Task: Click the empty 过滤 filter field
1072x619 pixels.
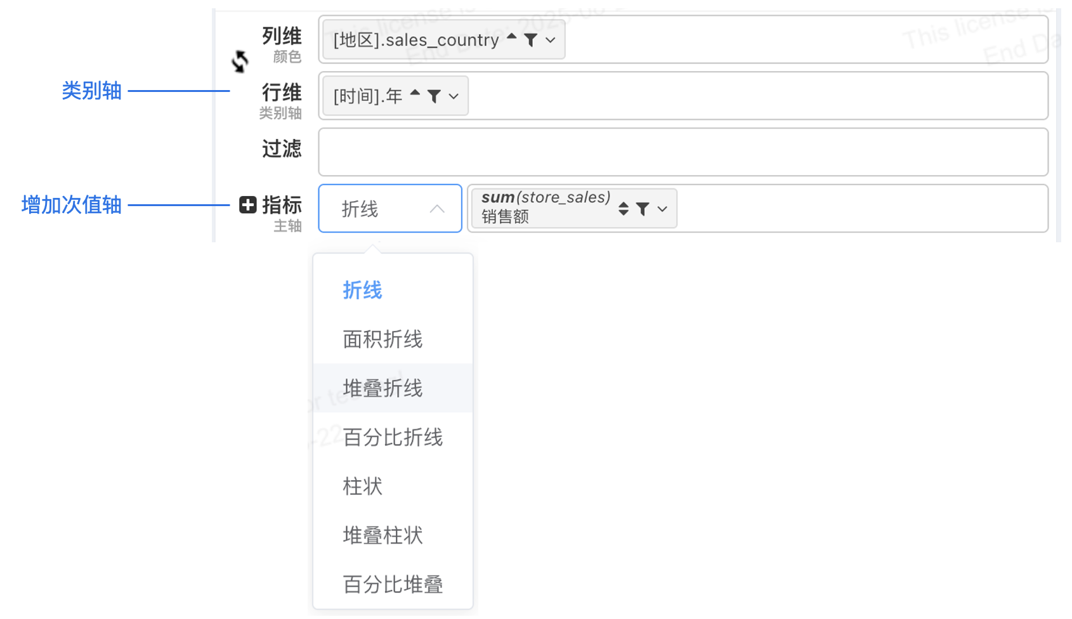Action: [683, 152]
